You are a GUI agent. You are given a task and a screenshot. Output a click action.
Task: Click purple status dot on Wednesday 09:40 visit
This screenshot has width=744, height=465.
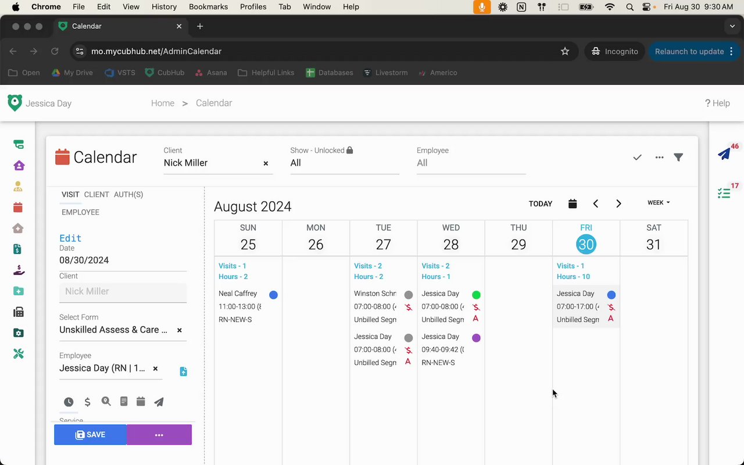point(476,338)
